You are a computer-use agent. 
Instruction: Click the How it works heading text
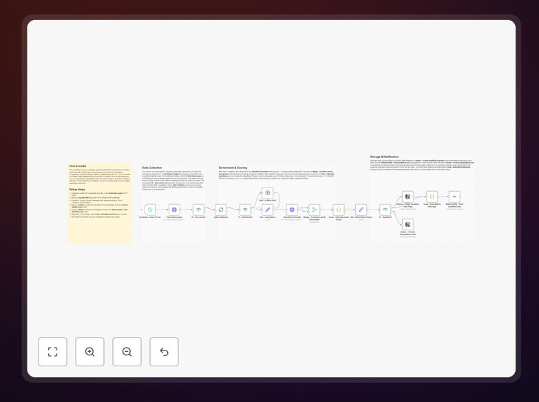pyautogui.click(x=78, y=166)
